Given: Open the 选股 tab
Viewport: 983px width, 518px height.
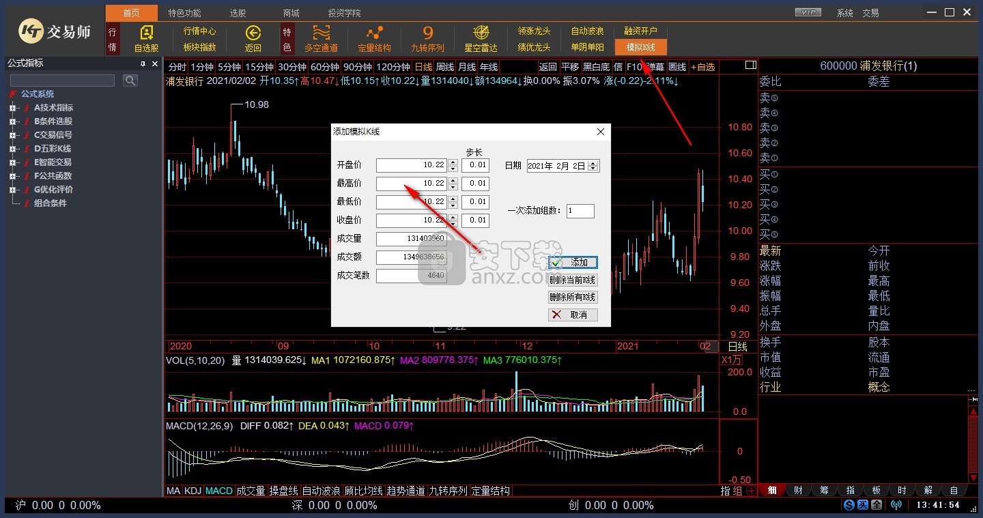Looking at the screenshot, I should point(238,13).
